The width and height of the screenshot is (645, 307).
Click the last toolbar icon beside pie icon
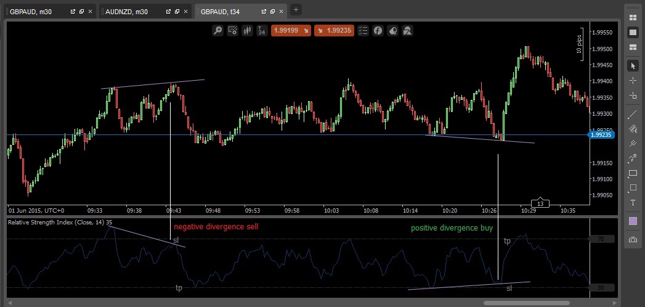[407, 30]
